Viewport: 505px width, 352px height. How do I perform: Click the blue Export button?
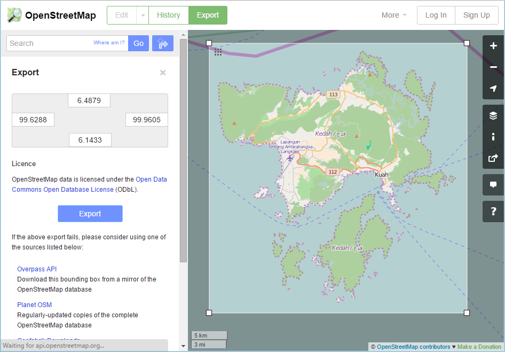point(90,214)
